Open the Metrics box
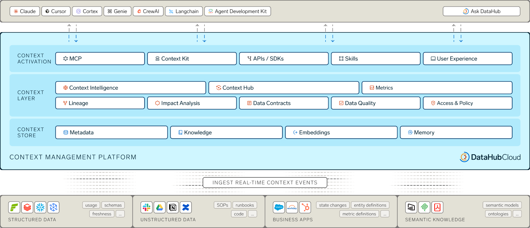Image resolution: width=530 pixels, height=228 pixels. [x=437, y=88]
